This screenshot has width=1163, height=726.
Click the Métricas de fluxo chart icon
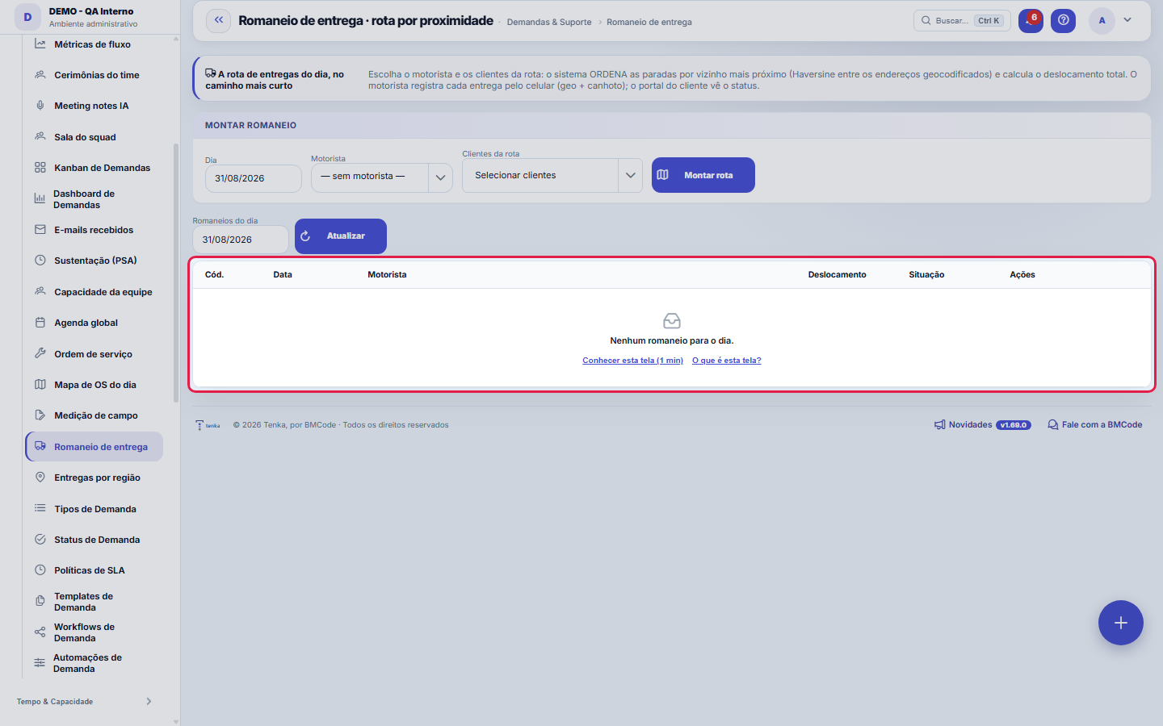[x=40, y=44]
